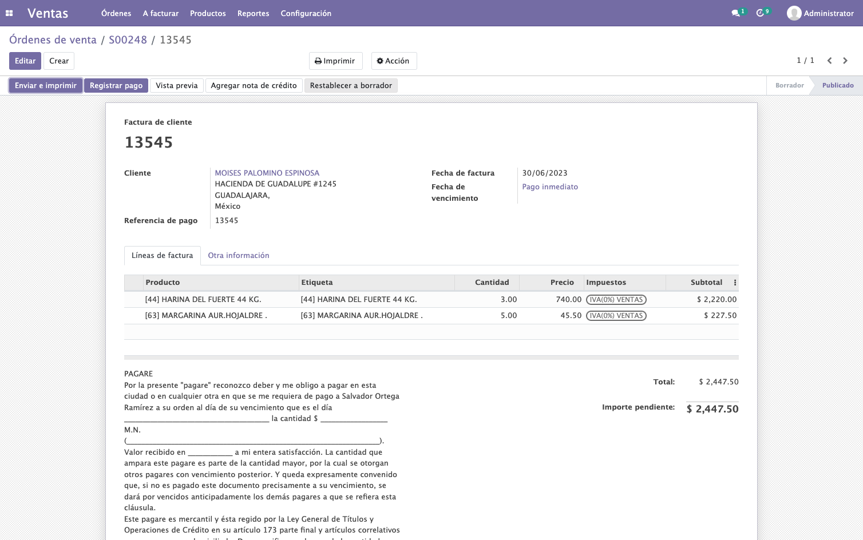Click the Administrator avatar icon
Screen dimensions: 863x540
coord(794,13)
